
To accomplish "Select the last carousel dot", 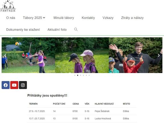I will (x=89, y=75).
